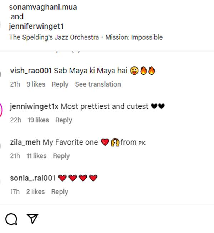Viewport: 214px width, 233px height.
Task: Open sonia_.rai001 username link
Action: [32, 178]
